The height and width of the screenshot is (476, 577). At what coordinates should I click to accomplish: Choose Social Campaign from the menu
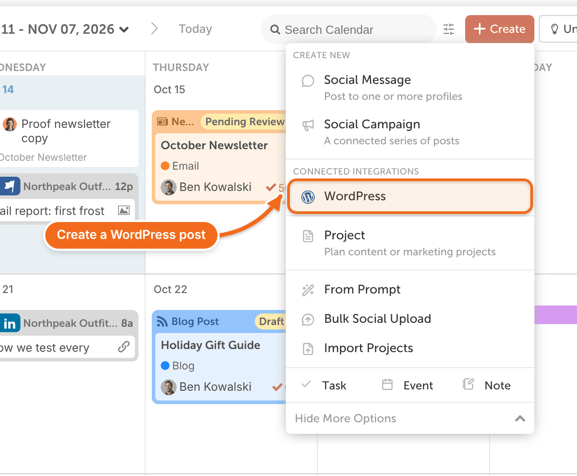(x=410, y=132)
